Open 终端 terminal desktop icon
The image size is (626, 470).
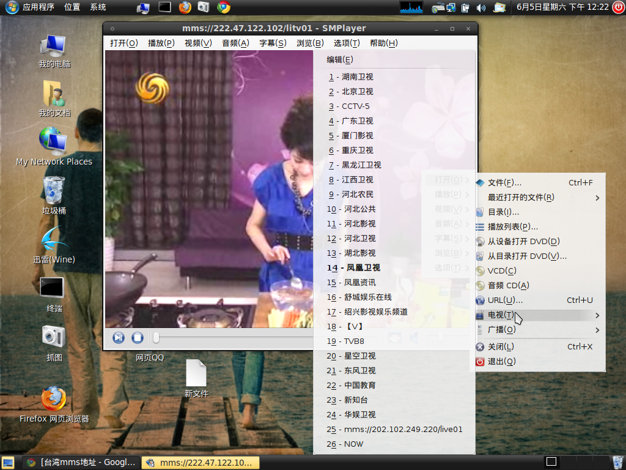[x=54, y=294]
